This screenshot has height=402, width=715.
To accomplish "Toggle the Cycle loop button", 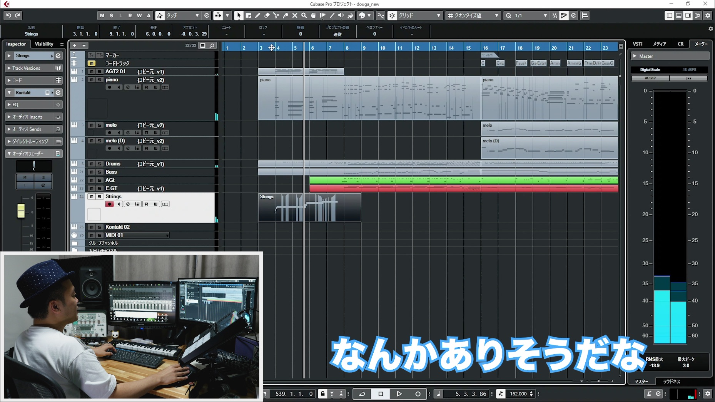I will (362, 394).
